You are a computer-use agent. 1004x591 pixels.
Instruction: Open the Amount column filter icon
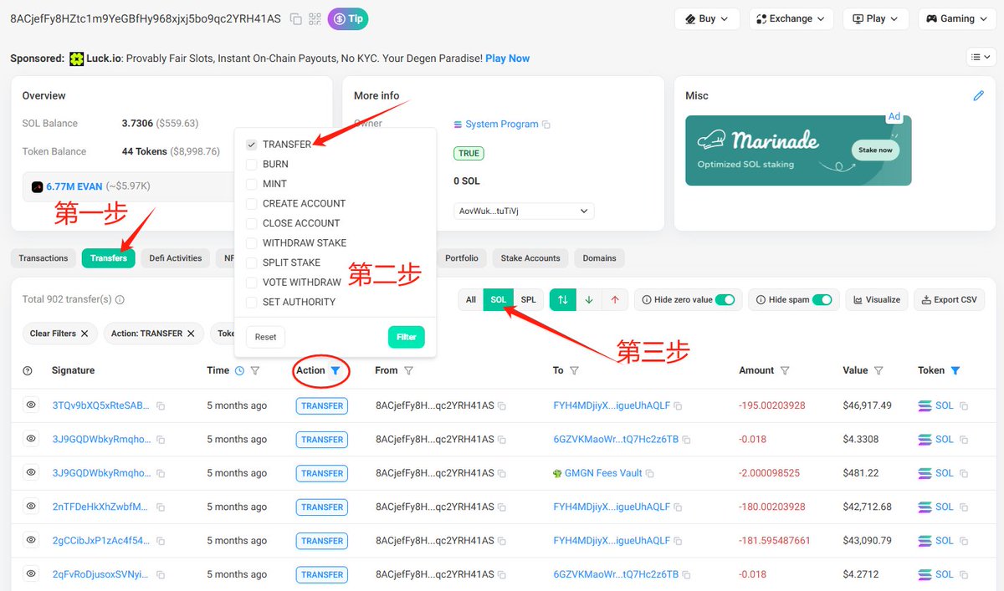pos(785,370)
